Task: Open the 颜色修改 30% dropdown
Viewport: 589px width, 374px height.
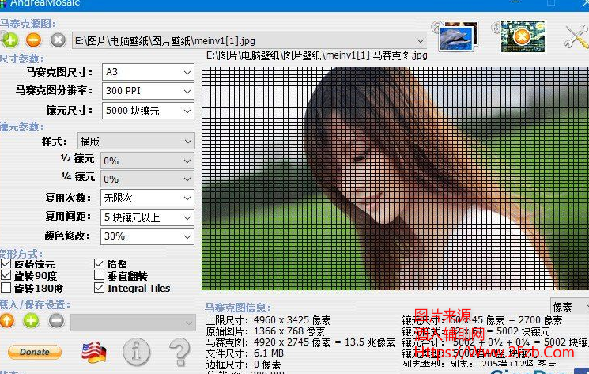Action: [x=147, y=236]
